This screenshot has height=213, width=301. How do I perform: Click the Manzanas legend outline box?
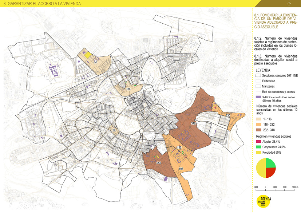tap(259, 86)
